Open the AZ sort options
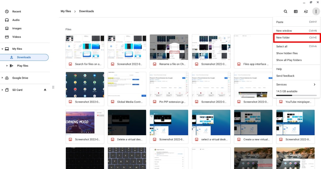 [306, 12]
